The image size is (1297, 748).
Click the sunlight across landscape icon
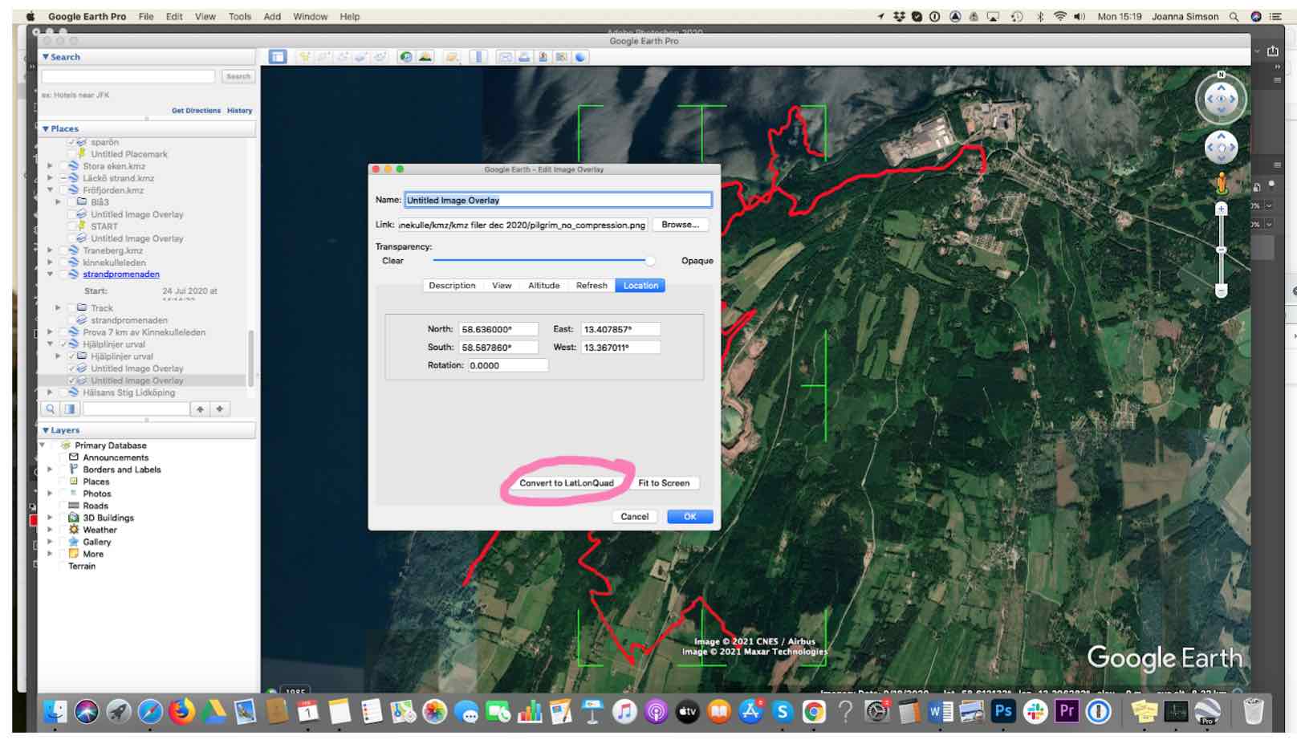click(x=425, y=57)
